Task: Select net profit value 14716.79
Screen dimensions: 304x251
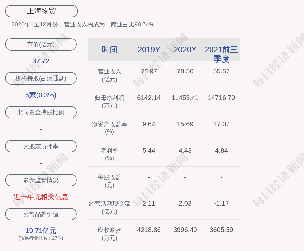Action: point(221,98)
